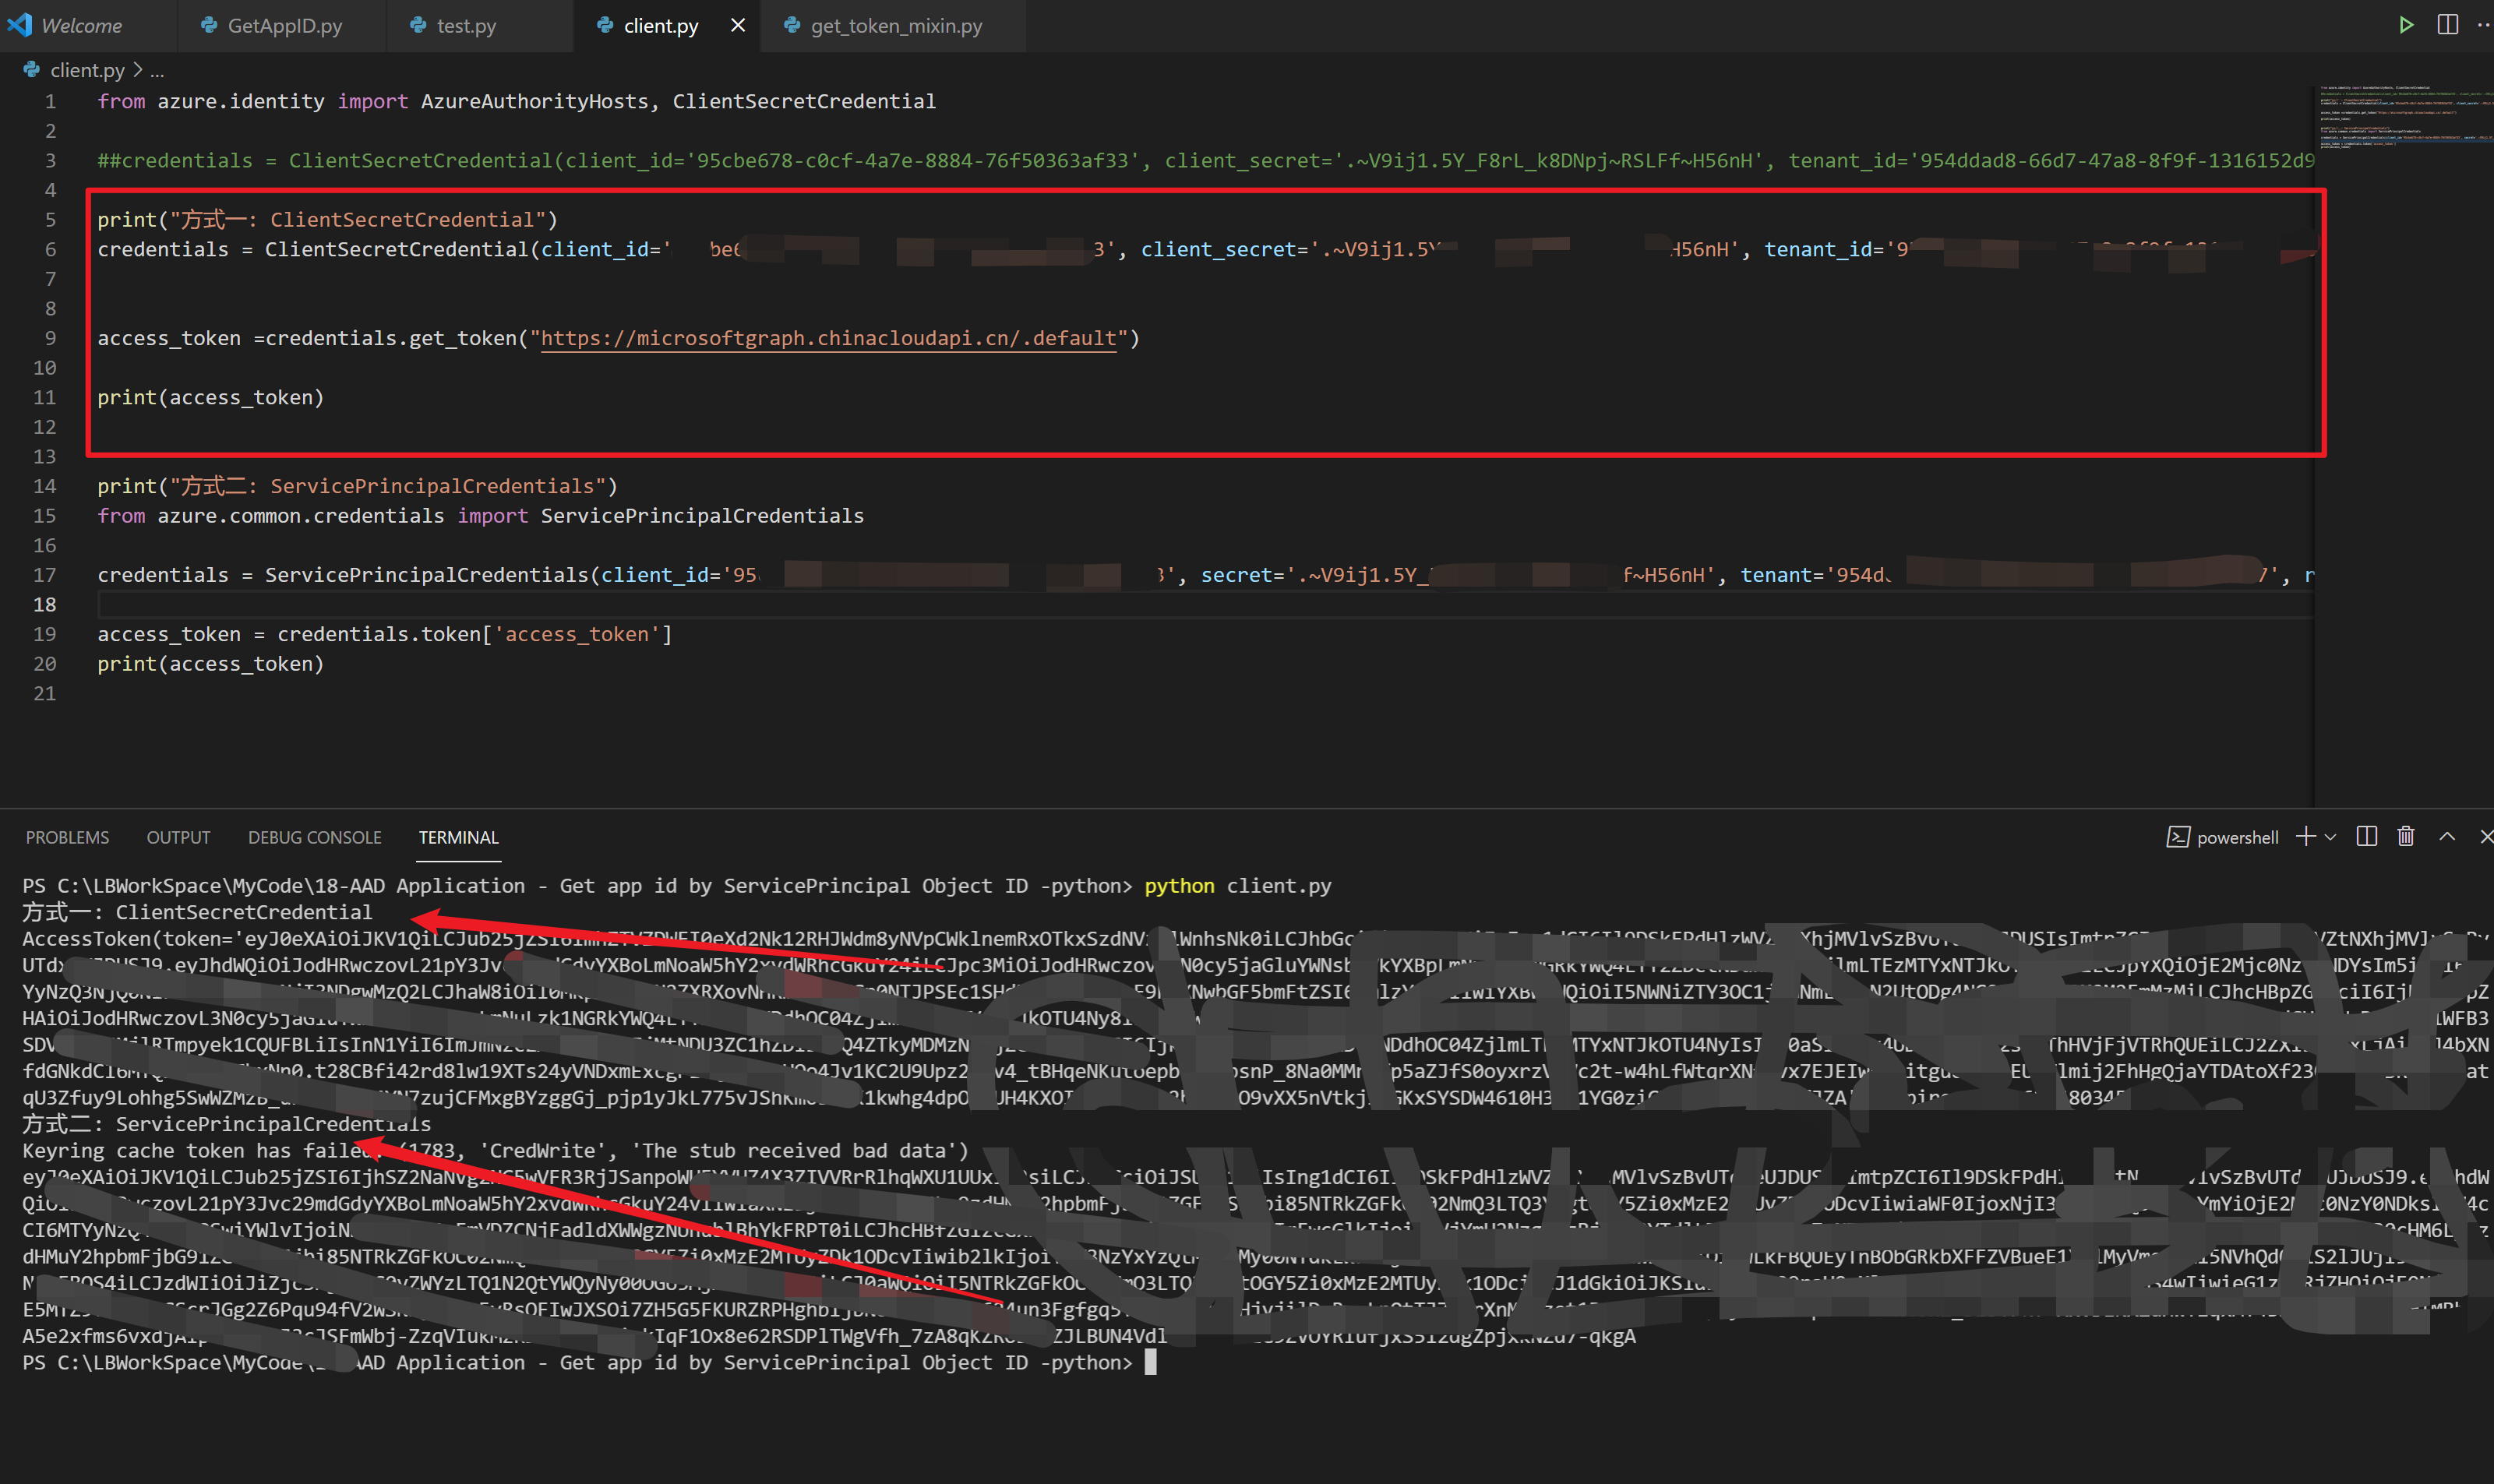
Task: Split the editor to the right
Action: coord(2447,25)
